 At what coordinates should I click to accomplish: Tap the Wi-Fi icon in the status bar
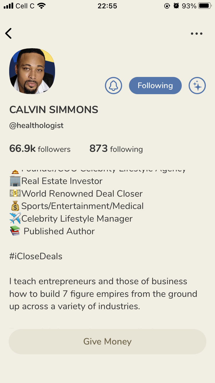(x=42, y=6)
